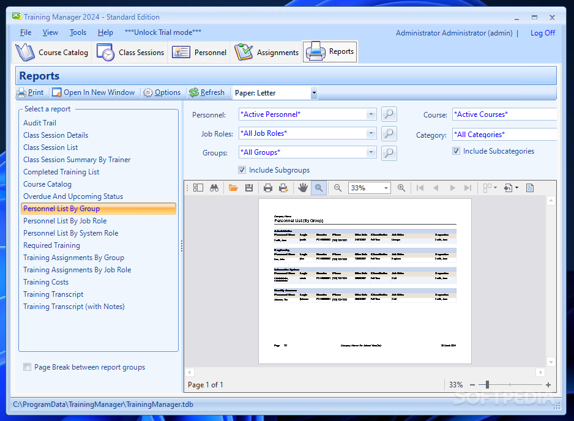Viewport: 574px width, 421px height.
Task: Select Training Transcript (with Notes) report
Action: pyautogui.click(x=74, y=307)
